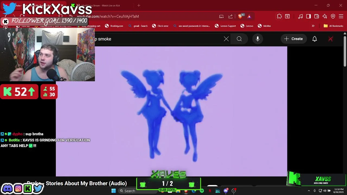Click the install app icon in address bar
The width and height of the screenshot is (347, 195).
(x=221, y=16)
